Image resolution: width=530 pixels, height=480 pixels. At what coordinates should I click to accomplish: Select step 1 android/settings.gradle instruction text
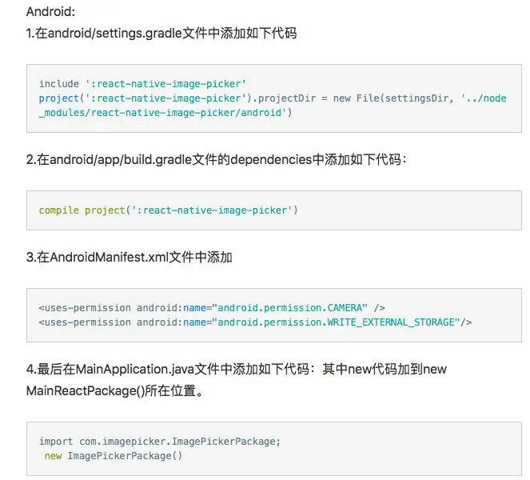point(161,33)
